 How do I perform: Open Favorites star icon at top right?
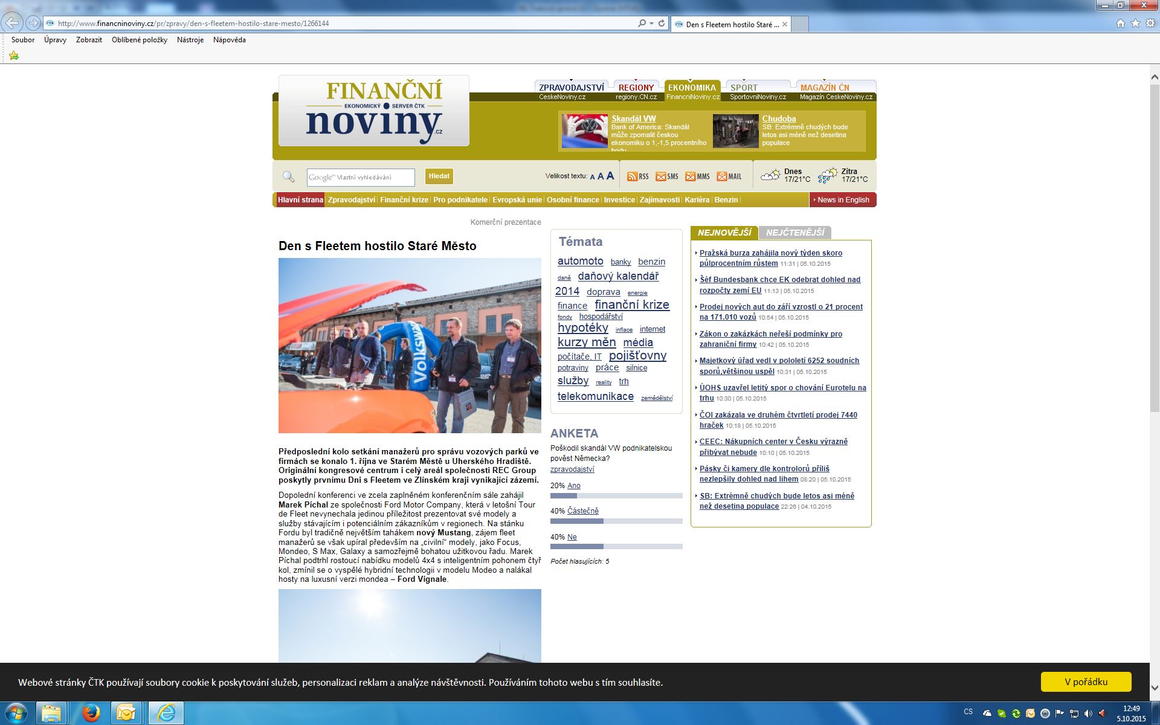[x=1135, y=23]
